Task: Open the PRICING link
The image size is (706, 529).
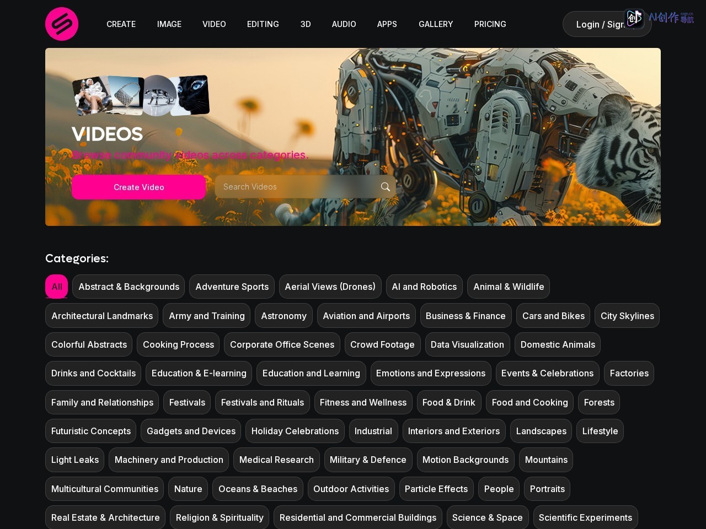Action: (490, 24)
